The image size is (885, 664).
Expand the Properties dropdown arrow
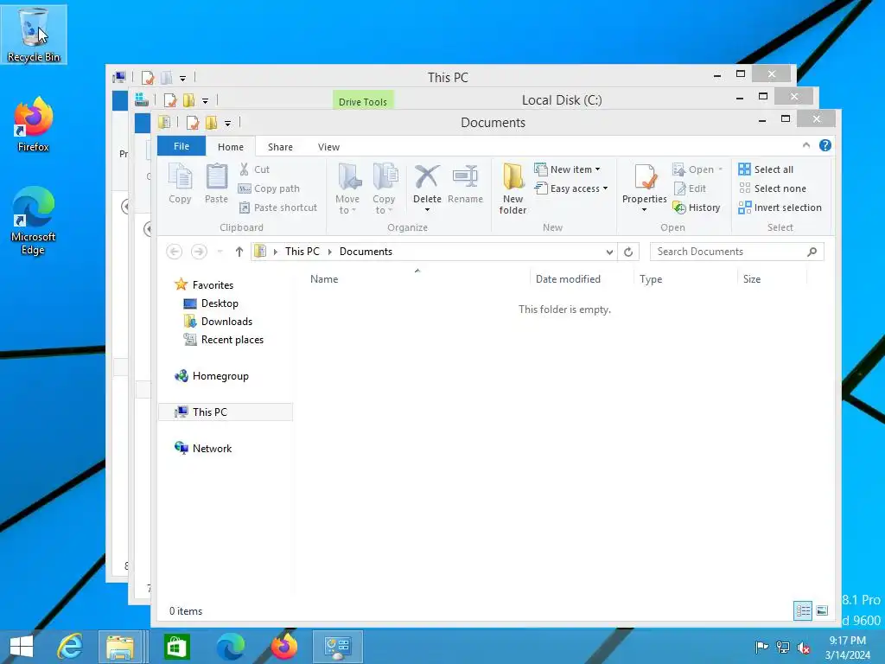pyautogui.click(x=644, y=210)
